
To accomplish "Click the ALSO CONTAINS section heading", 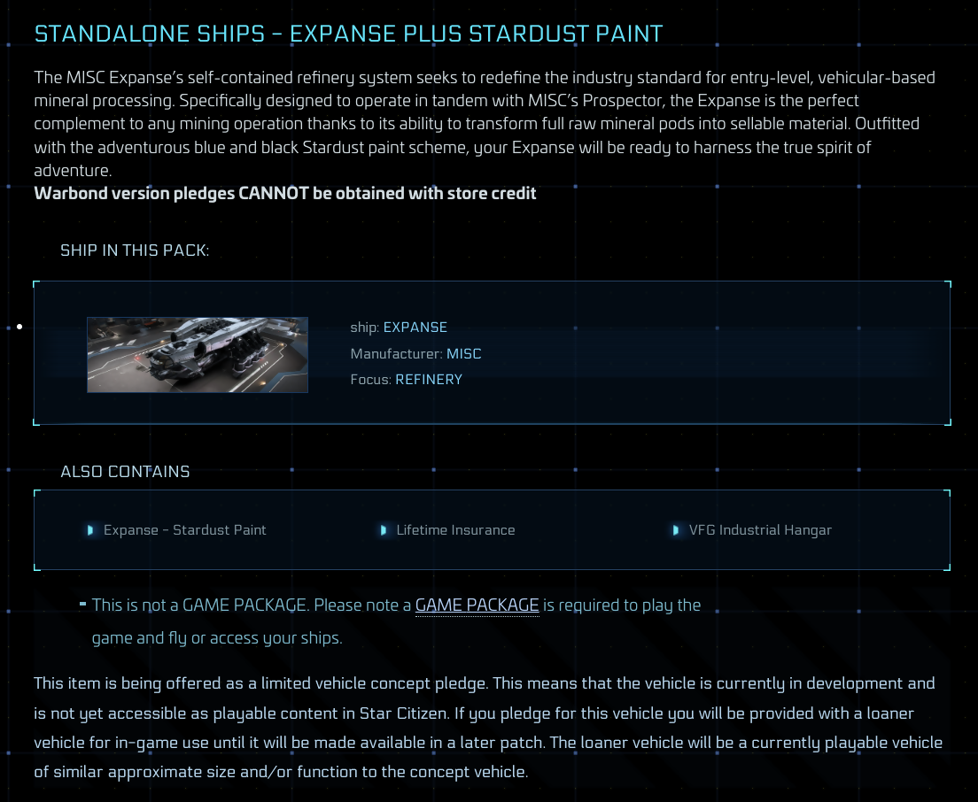I will click(125, 472).
